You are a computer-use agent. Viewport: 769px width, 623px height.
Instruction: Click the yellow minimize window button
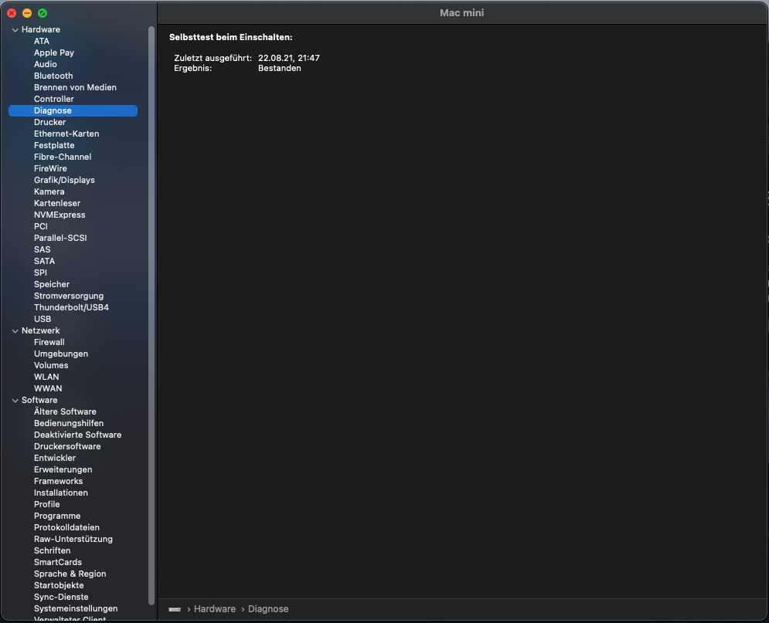[27, 13]
